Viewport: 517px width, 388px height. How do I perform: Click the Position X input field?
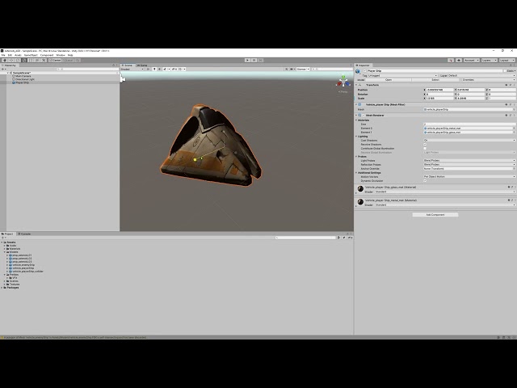pyautogui.click(x=439, y=90)
